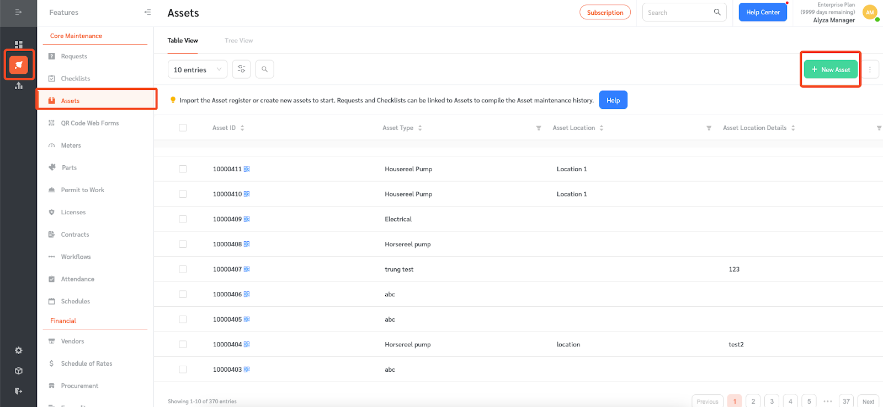Open QR code for asset 10000411
The width and height of the screenshot is (883, 407).
point(247,169)
